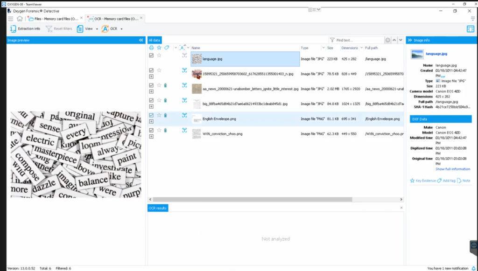
Task: Click the OCR toolbar icon
Action: [x=105, y=28]
